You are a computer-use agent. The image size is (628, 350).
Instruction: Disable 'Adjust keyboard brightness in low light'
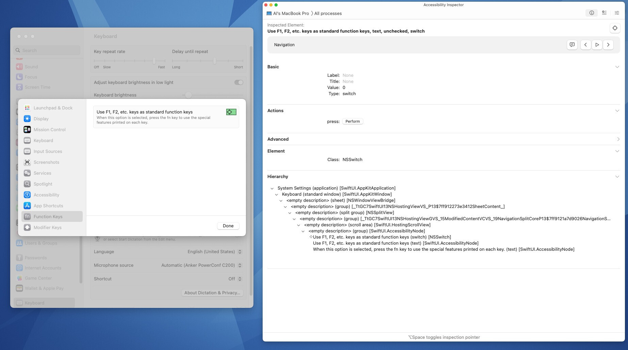(238, 82)
